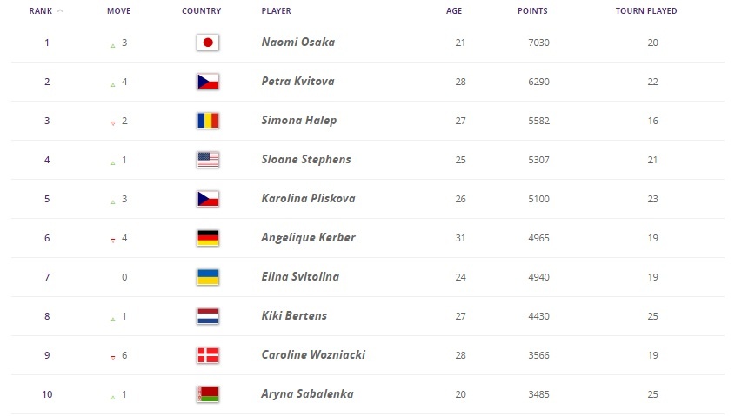Open Petra Kvitova player link
This screenshot has width=735, height=416.
pos(297,82)
